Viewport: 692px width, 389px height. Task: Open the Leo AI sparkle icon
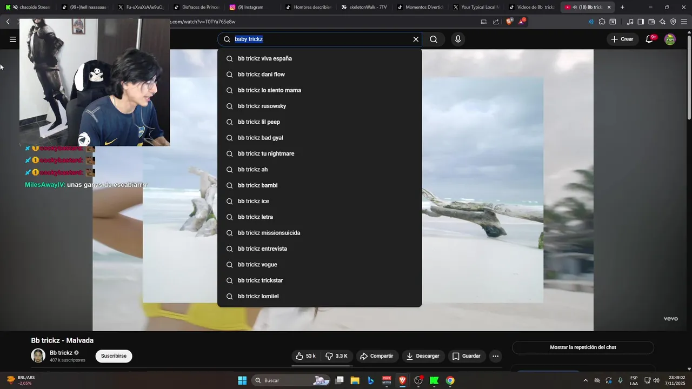tap(662, 22)
